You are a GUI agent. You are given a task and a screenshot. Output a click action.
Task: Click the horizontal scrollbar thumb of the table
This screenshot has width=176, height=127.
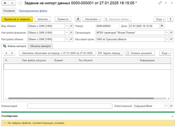click(81, 98)
